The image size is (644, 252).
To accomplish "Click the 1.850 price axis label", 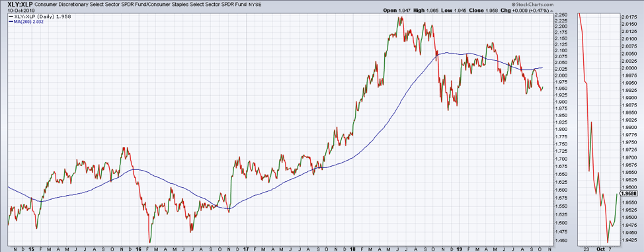I will (561, 116).
